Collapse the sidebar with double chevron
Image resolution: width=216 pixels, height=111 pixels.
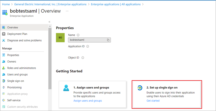pos(49,22)
